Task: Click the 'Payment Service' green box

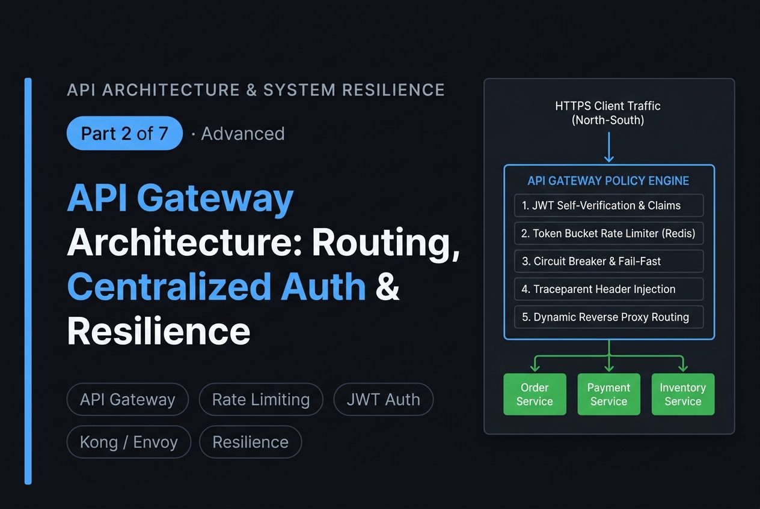Action: 608,394
